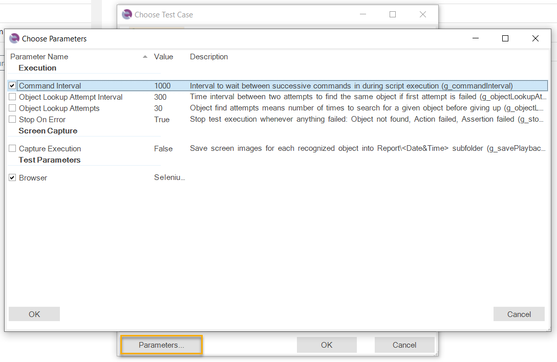The height and width of the screenshot is (362, 557).
Task: Enable the Stop On Error checkbox
Action: click(x=12, y=120)
